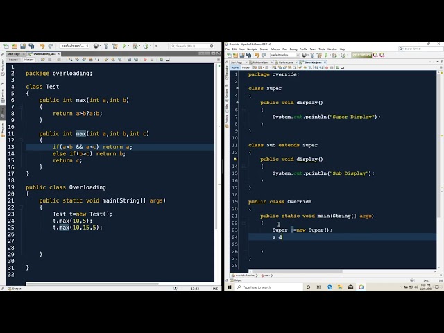Open Mail app from taskbar
The image size is (444, 333).
pos(350,287)
